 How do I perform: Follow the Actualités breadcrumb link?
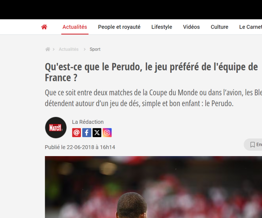[x=69, y=49]
